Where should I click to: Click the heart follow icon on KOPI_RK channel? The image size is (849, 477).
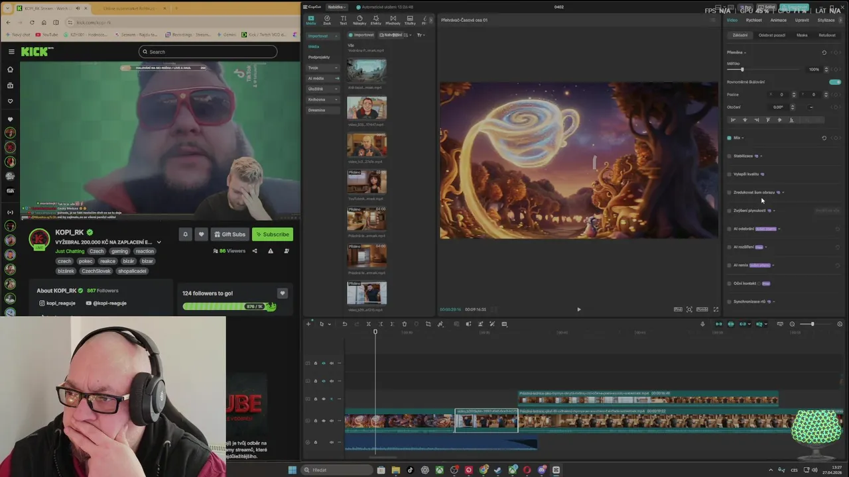click(x=201, y=234)
